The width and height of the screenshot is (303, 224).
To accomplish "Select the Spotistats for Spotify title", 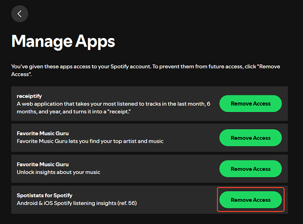I will click(44, 196).
